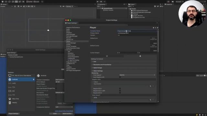Open Player settings gear icon

click(158, 28)
